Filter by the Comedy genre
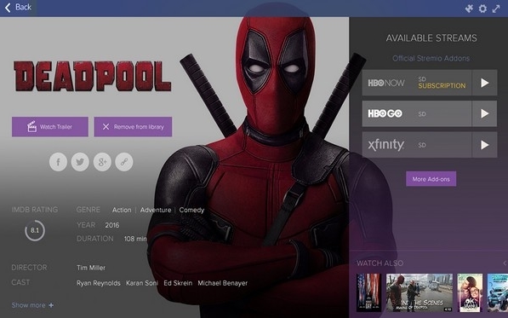Screen dimensions: 508x318 [191, 210]
